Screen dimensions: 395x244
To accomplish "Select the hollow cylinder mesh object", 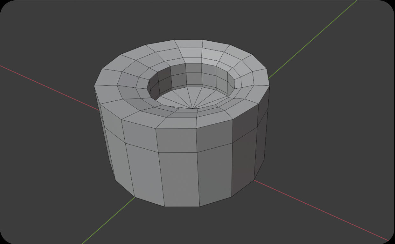I will click(182, 123).
